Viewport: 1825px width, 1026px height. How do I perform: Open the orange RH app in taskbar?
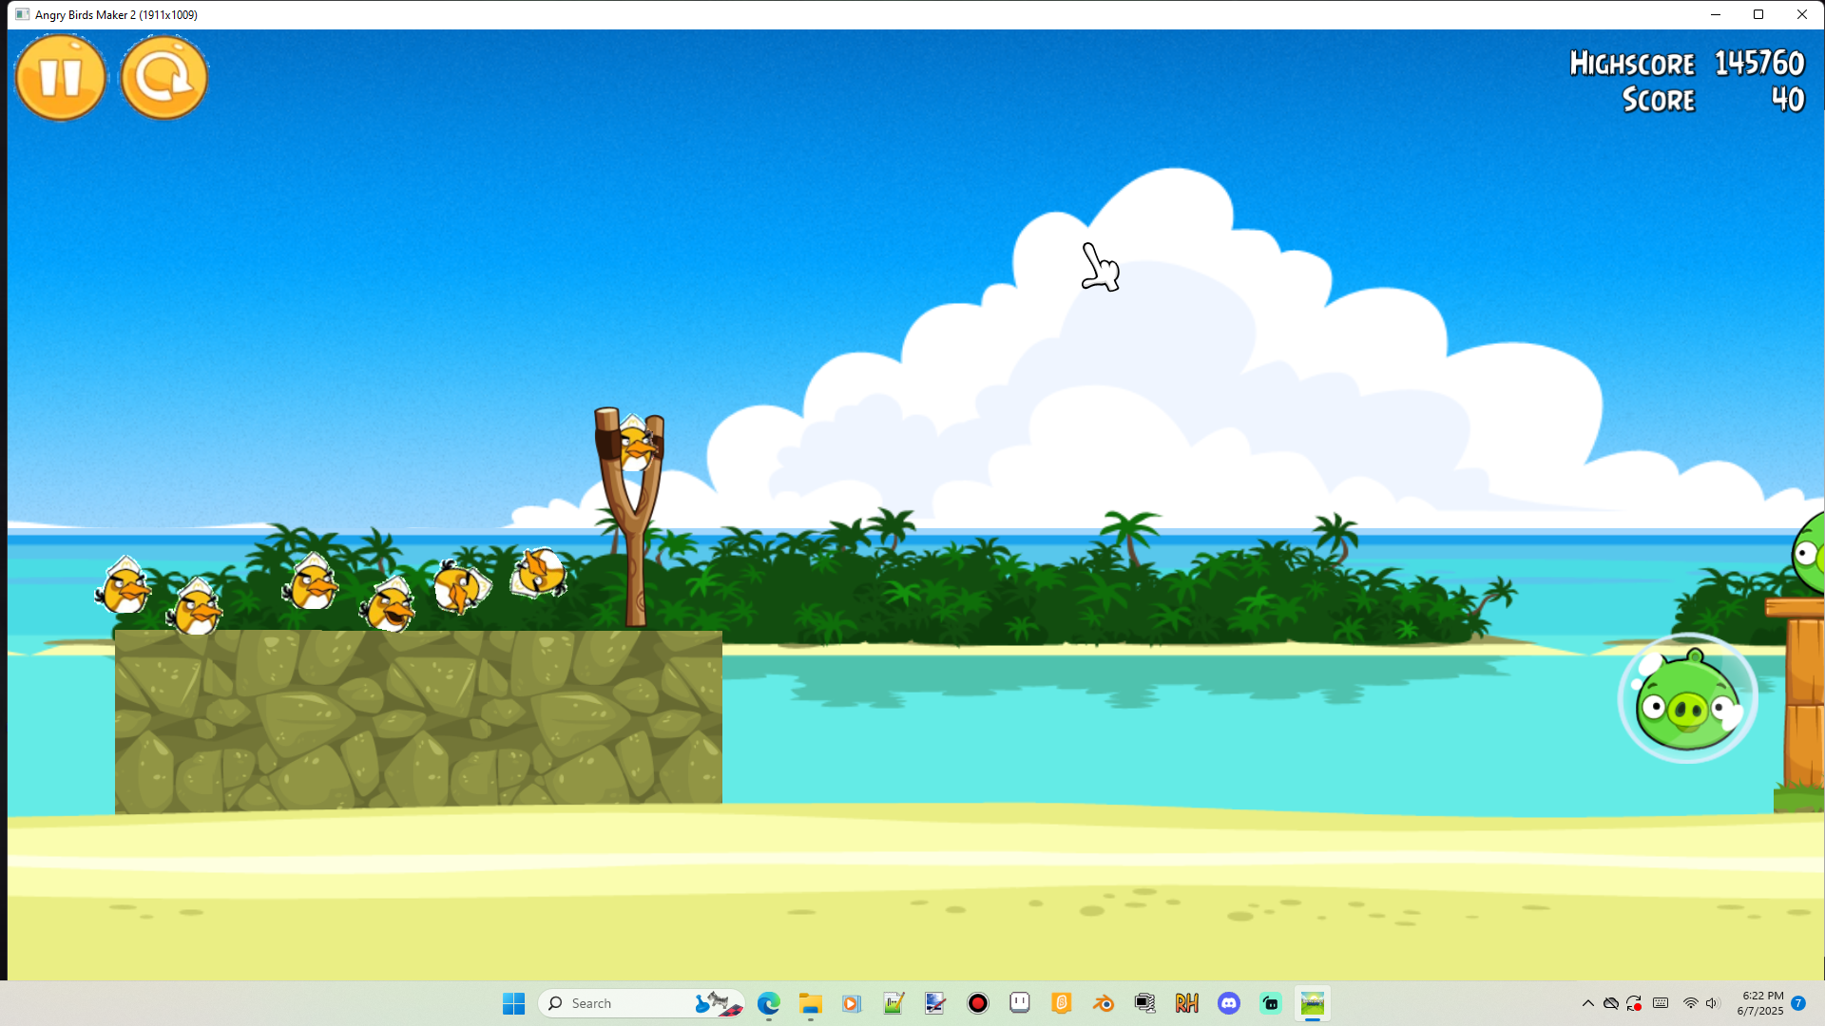click(x=1186, y=1003)
